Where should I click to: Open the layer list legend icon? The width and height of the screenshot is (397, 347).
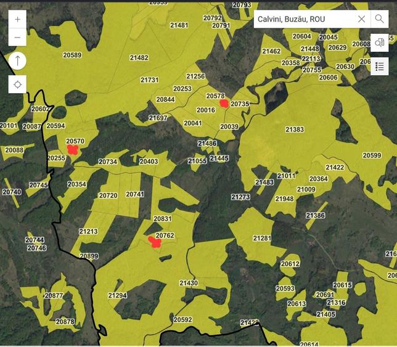point(380,67)
